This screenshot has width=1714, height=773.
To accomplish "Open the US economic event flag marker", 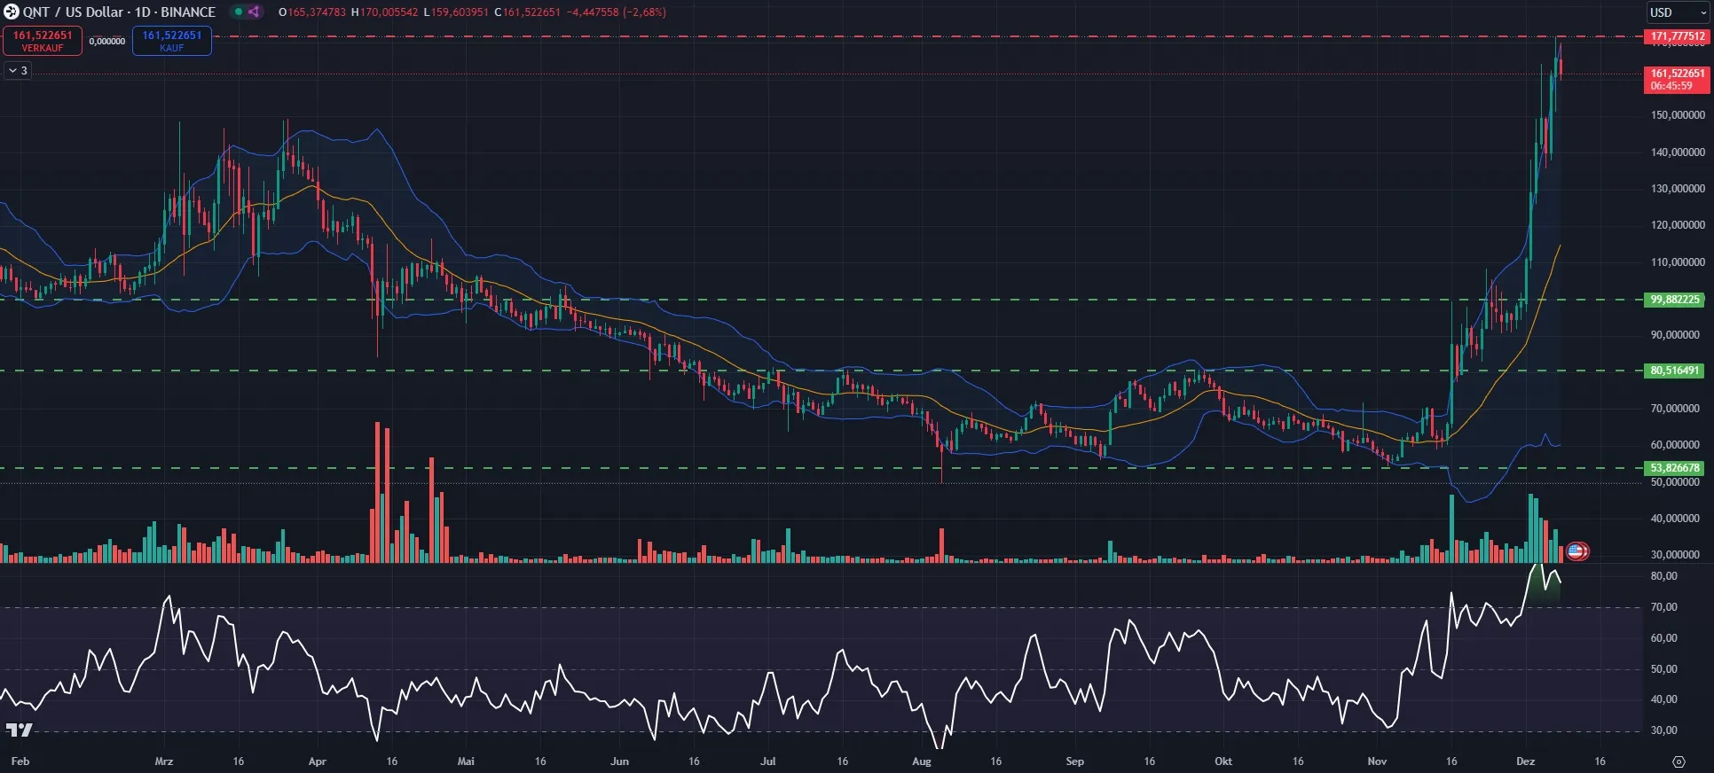I will (x=1576, y=551).
